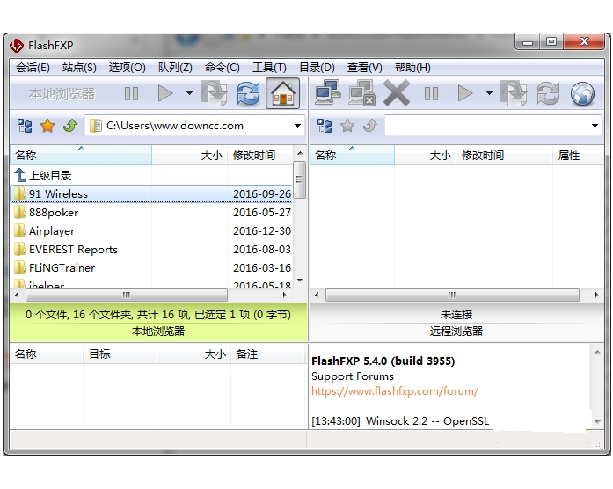Click the remote list scroll right arrow

tap(596, 295)
